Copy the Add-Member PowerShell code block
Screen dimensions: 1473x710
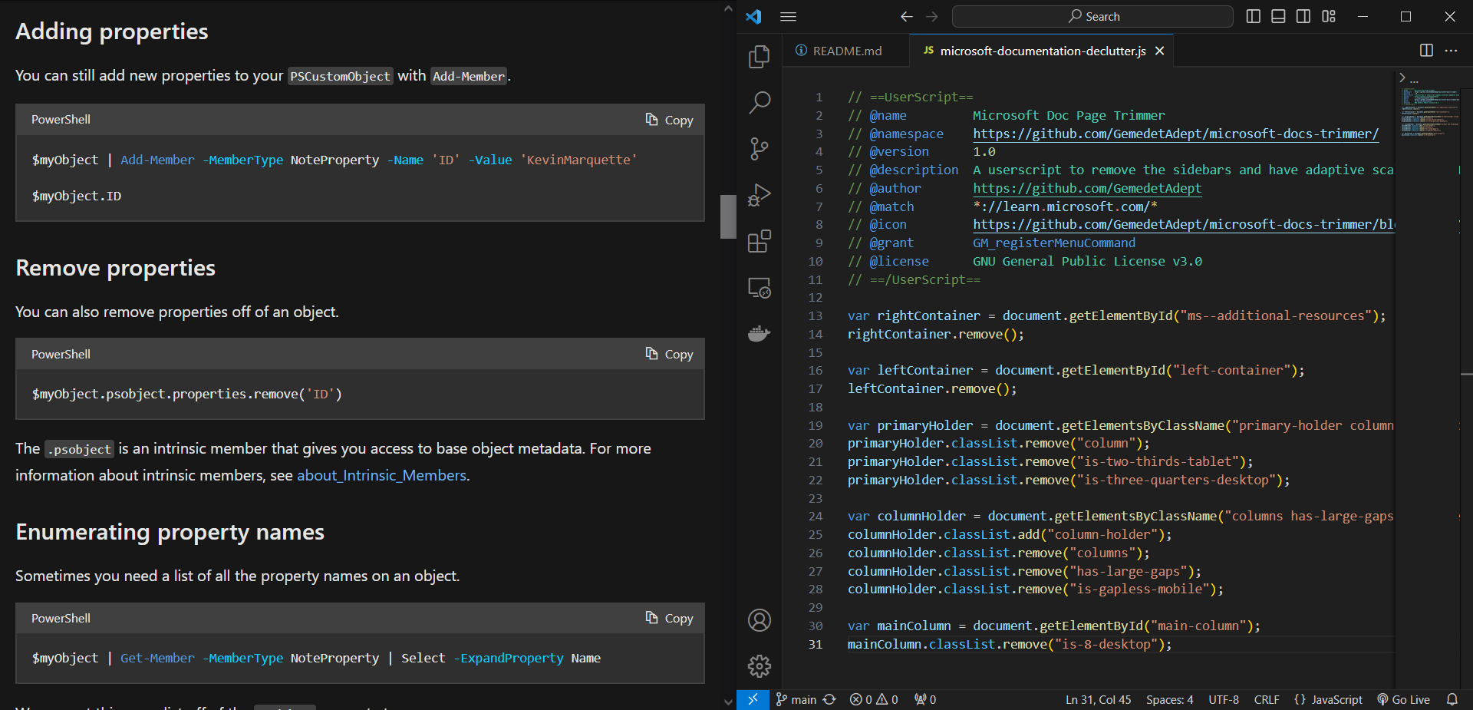(x=669, y=120)
